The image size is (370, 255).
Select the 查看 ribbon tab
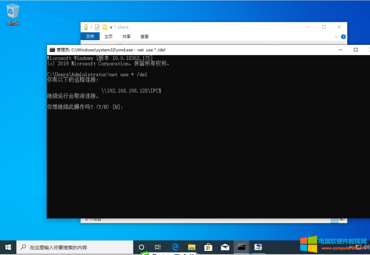tap(144, 36)
